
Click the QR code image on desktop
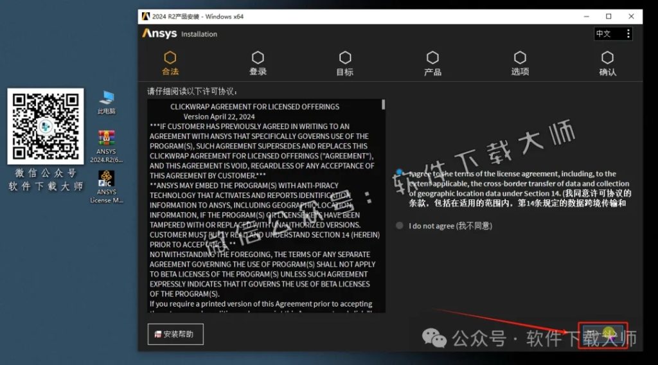(46, 127)
